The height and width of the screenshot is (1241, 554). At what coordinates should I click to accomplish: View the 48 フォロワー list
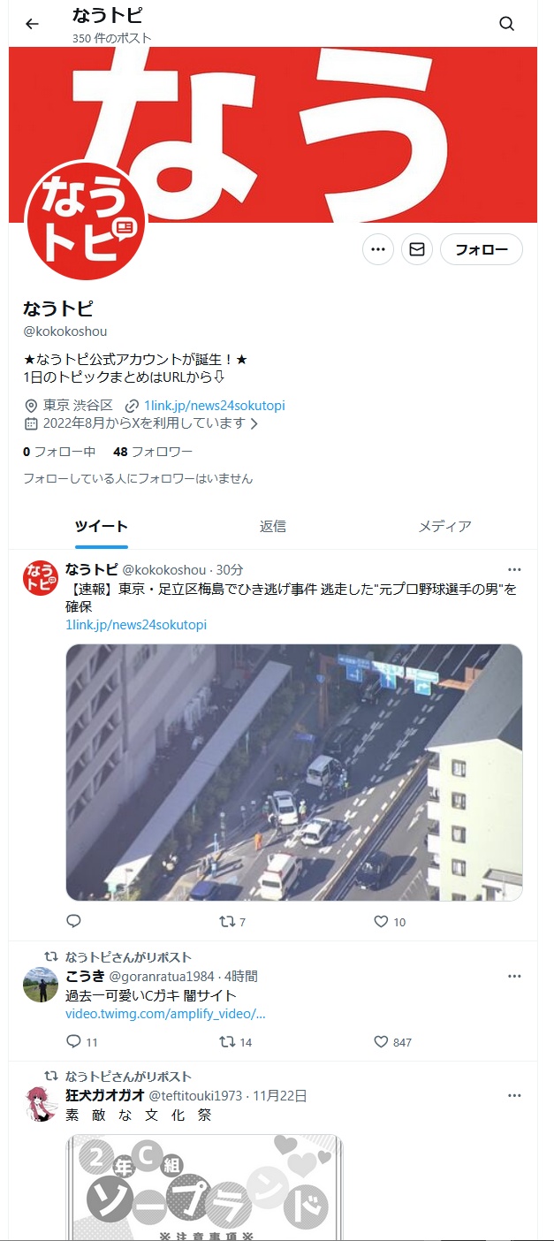[153, 452]
